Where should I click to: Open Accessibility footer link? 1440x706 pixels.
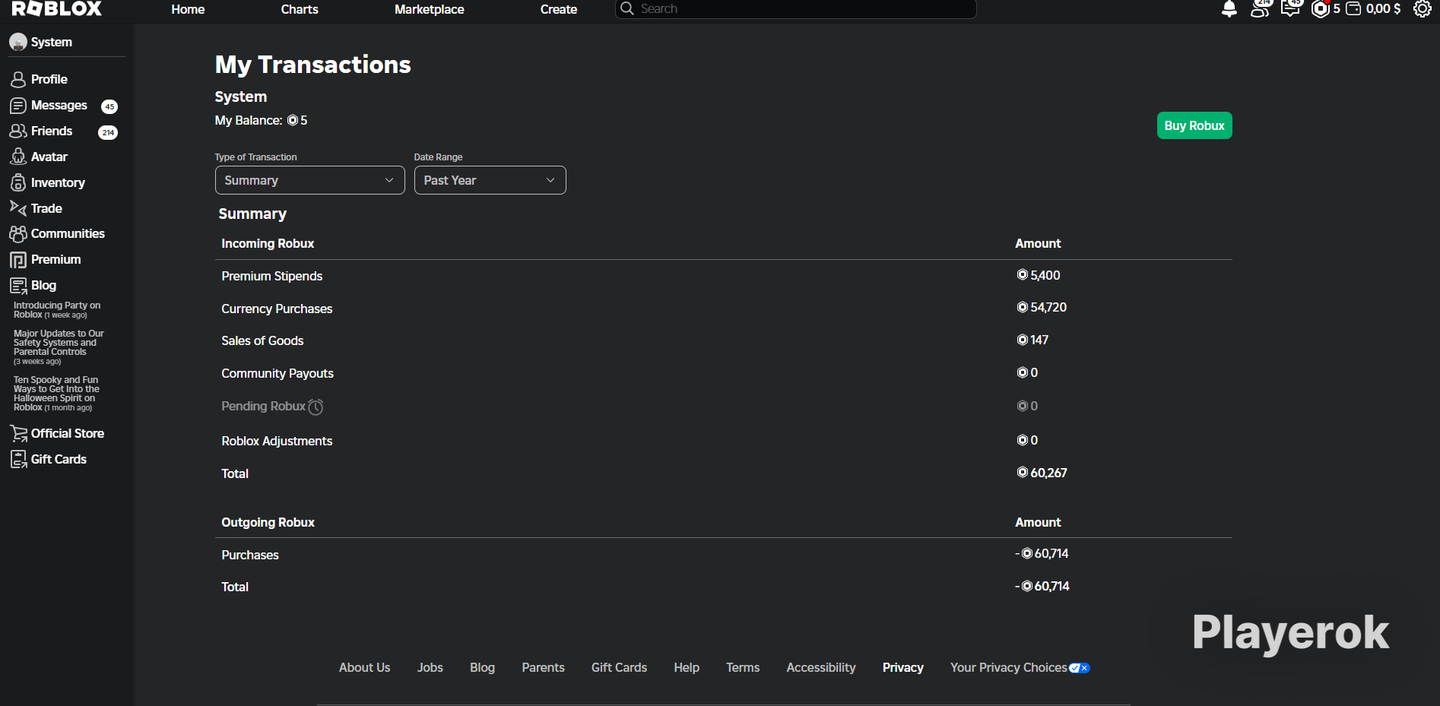(821, 667)
